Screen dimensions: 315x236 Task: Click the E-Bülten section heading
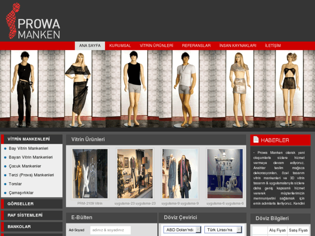82,217
